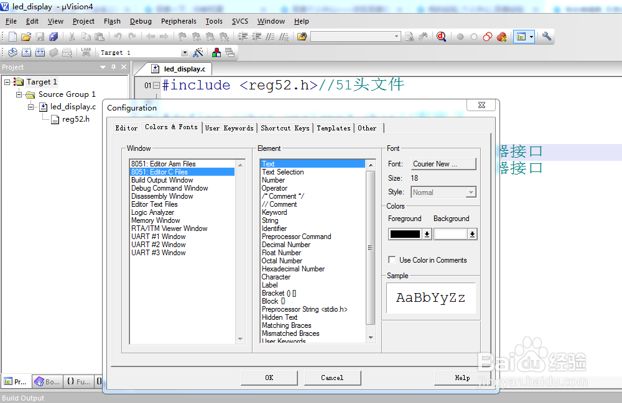The image size is (622, 403).
Task: Click the Navigate Forward arrow icon
Action: point(164,37)
